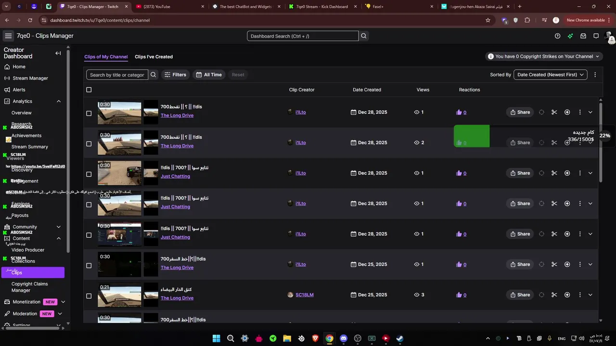Switch to the Clips I've Created tab

[154, 57]
